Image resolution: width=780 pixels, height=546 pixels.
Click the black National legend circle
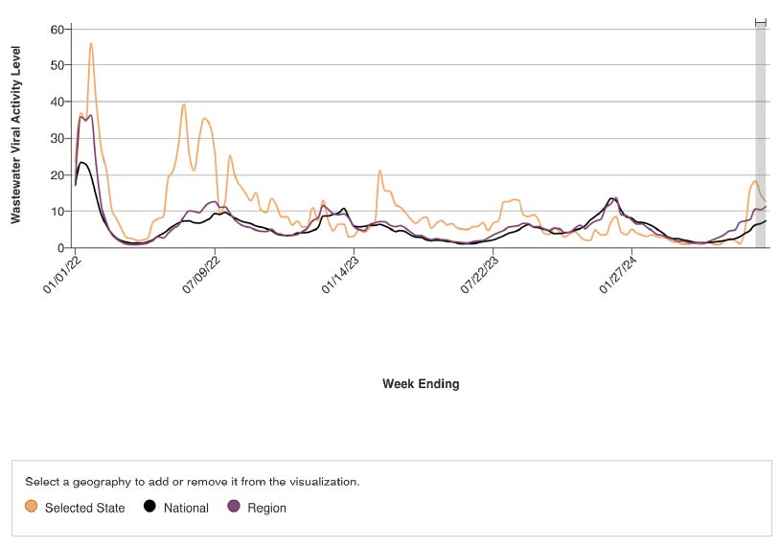coord(149,507)
